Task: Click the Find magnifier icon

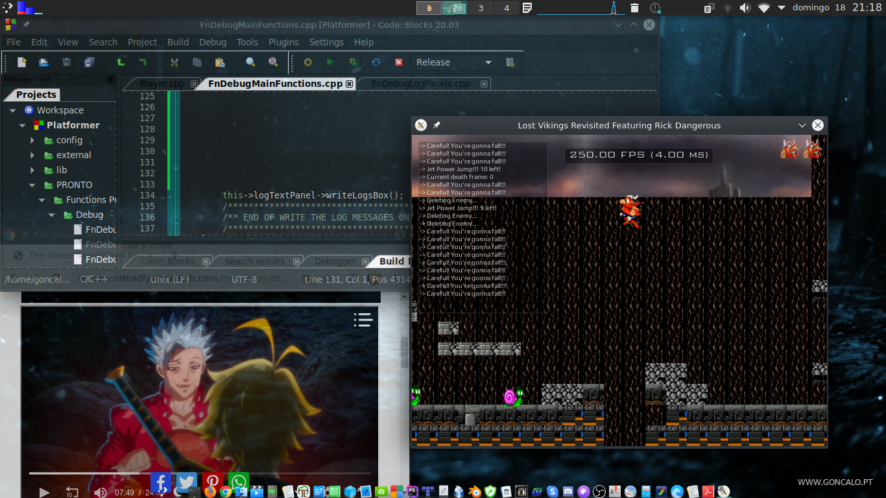Action: 250,62
